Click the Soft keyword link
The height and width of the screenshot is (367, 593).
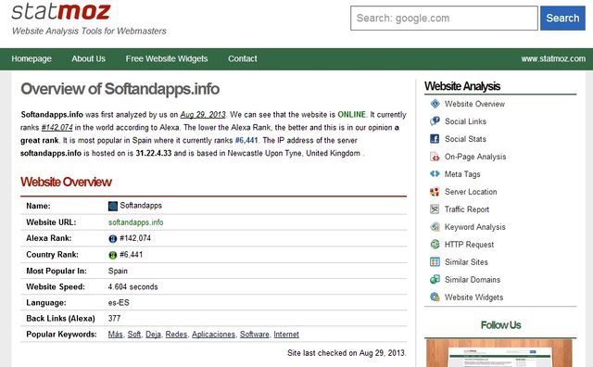[133, 335]
